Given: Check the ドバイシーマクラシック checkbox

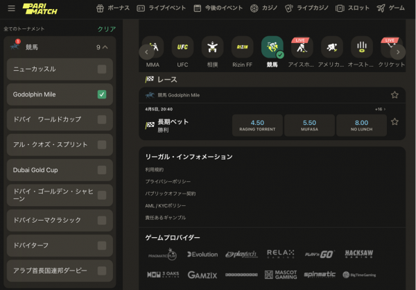Looking at the screenshot, I should [102, 220].
